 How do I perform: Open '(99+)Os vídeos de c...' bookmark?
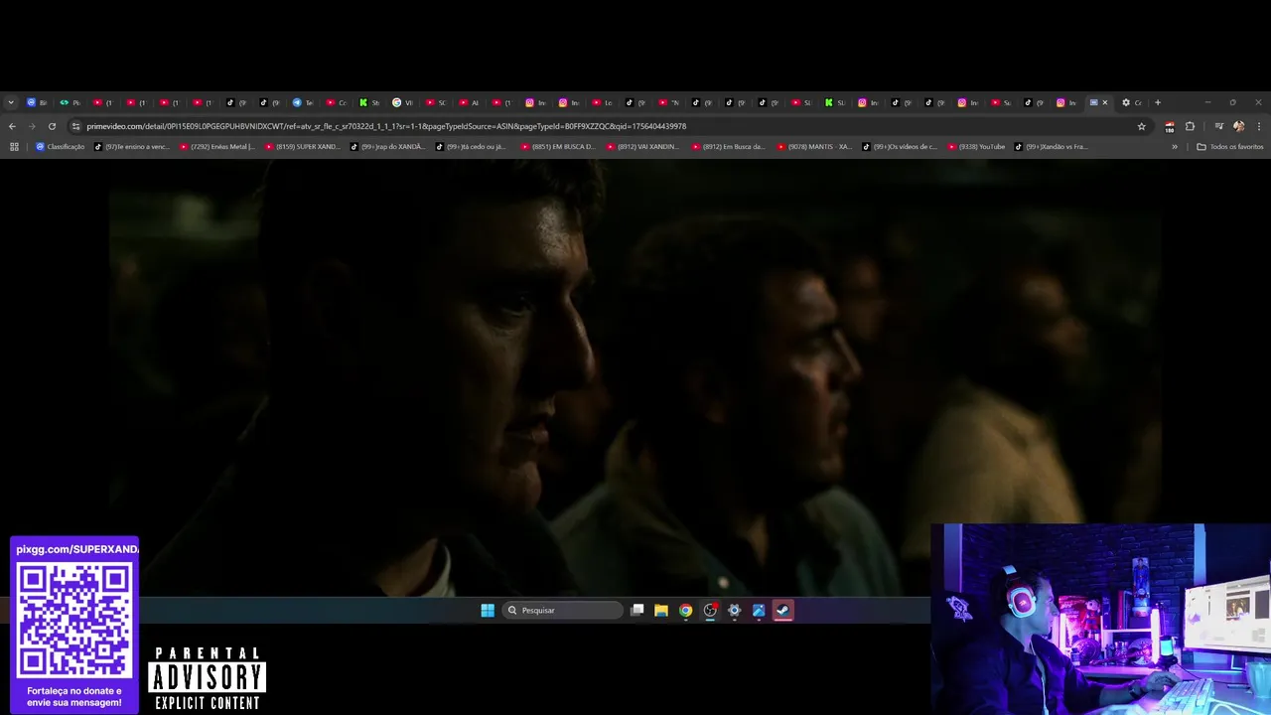[900, 147]
